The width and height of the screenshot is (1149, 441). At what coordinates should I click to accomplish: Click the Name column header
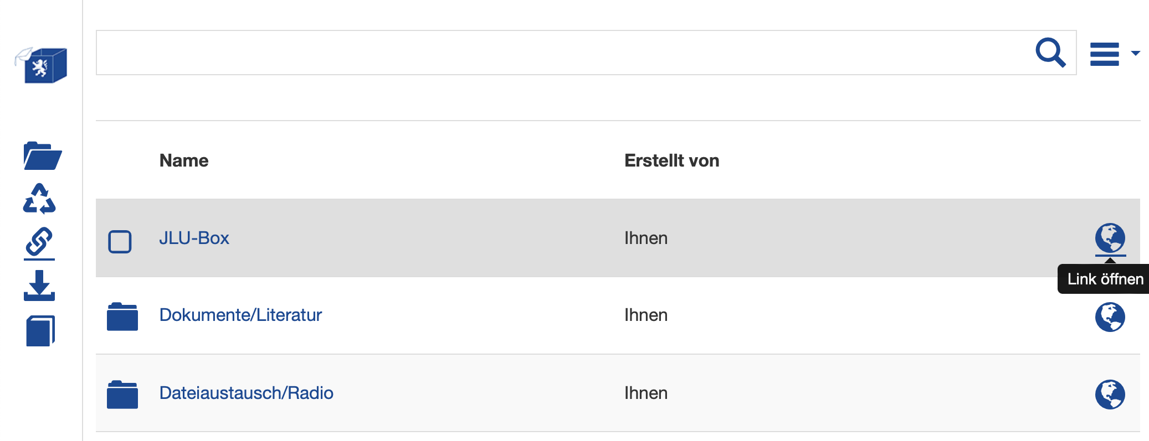pos(184,160)
